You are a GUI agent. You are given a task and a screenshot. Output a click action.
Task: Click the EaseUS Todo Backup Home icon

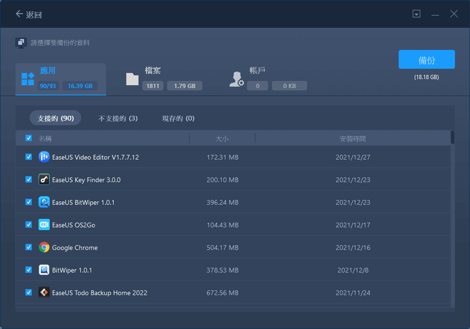point(44,292)
